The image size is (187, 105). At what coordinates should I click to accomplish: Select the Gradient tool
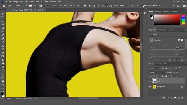(x=3, y=56)
